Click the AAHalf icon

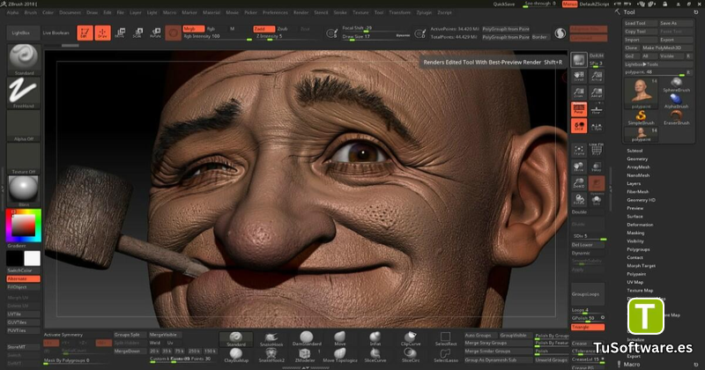click(x=597, y=92)
